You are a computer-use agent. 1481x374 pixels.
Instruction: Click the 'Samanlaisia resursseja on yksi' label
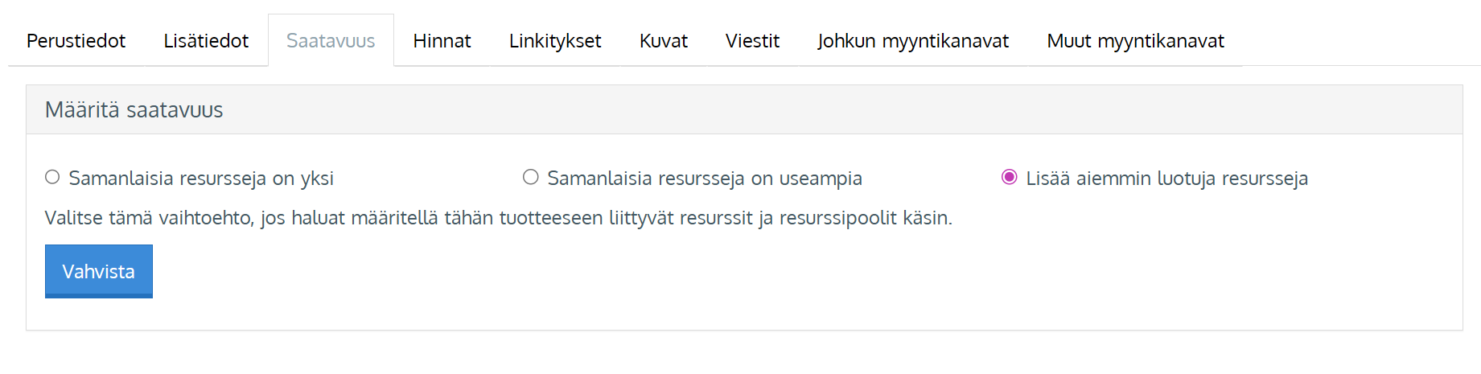pos(201,179)
